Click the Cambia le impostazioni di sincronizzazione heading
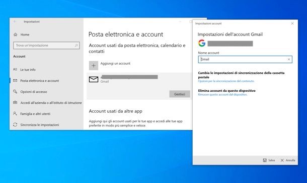This screenshot has height=183, width=307. [x=241, y=75]
